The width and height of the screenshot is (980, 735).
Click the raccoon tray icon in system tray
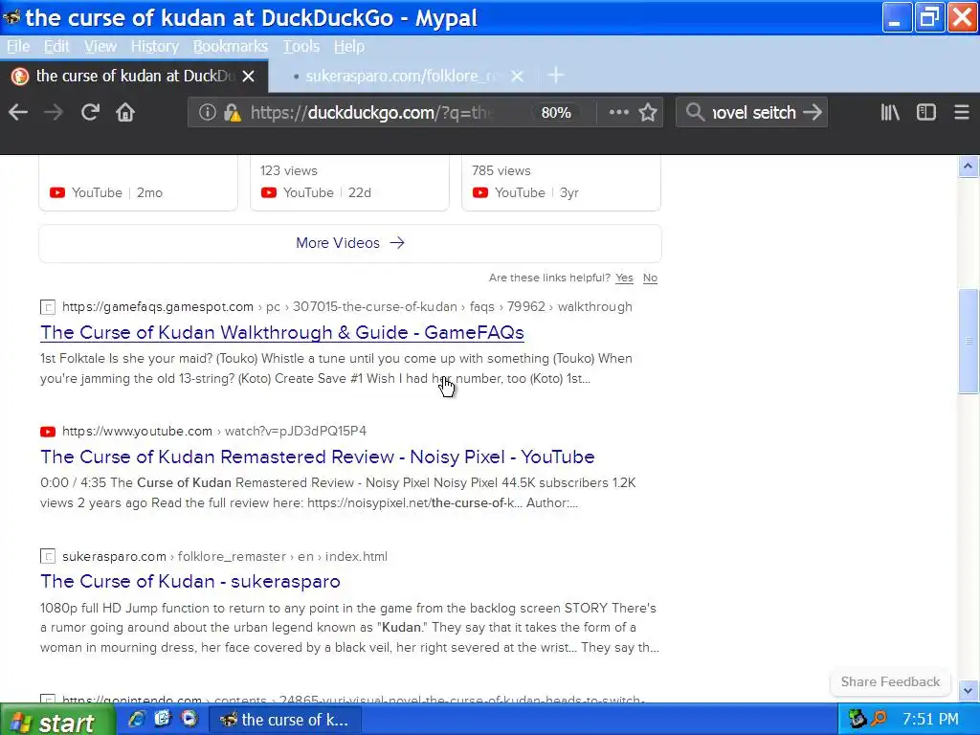[x=857, y=719]
